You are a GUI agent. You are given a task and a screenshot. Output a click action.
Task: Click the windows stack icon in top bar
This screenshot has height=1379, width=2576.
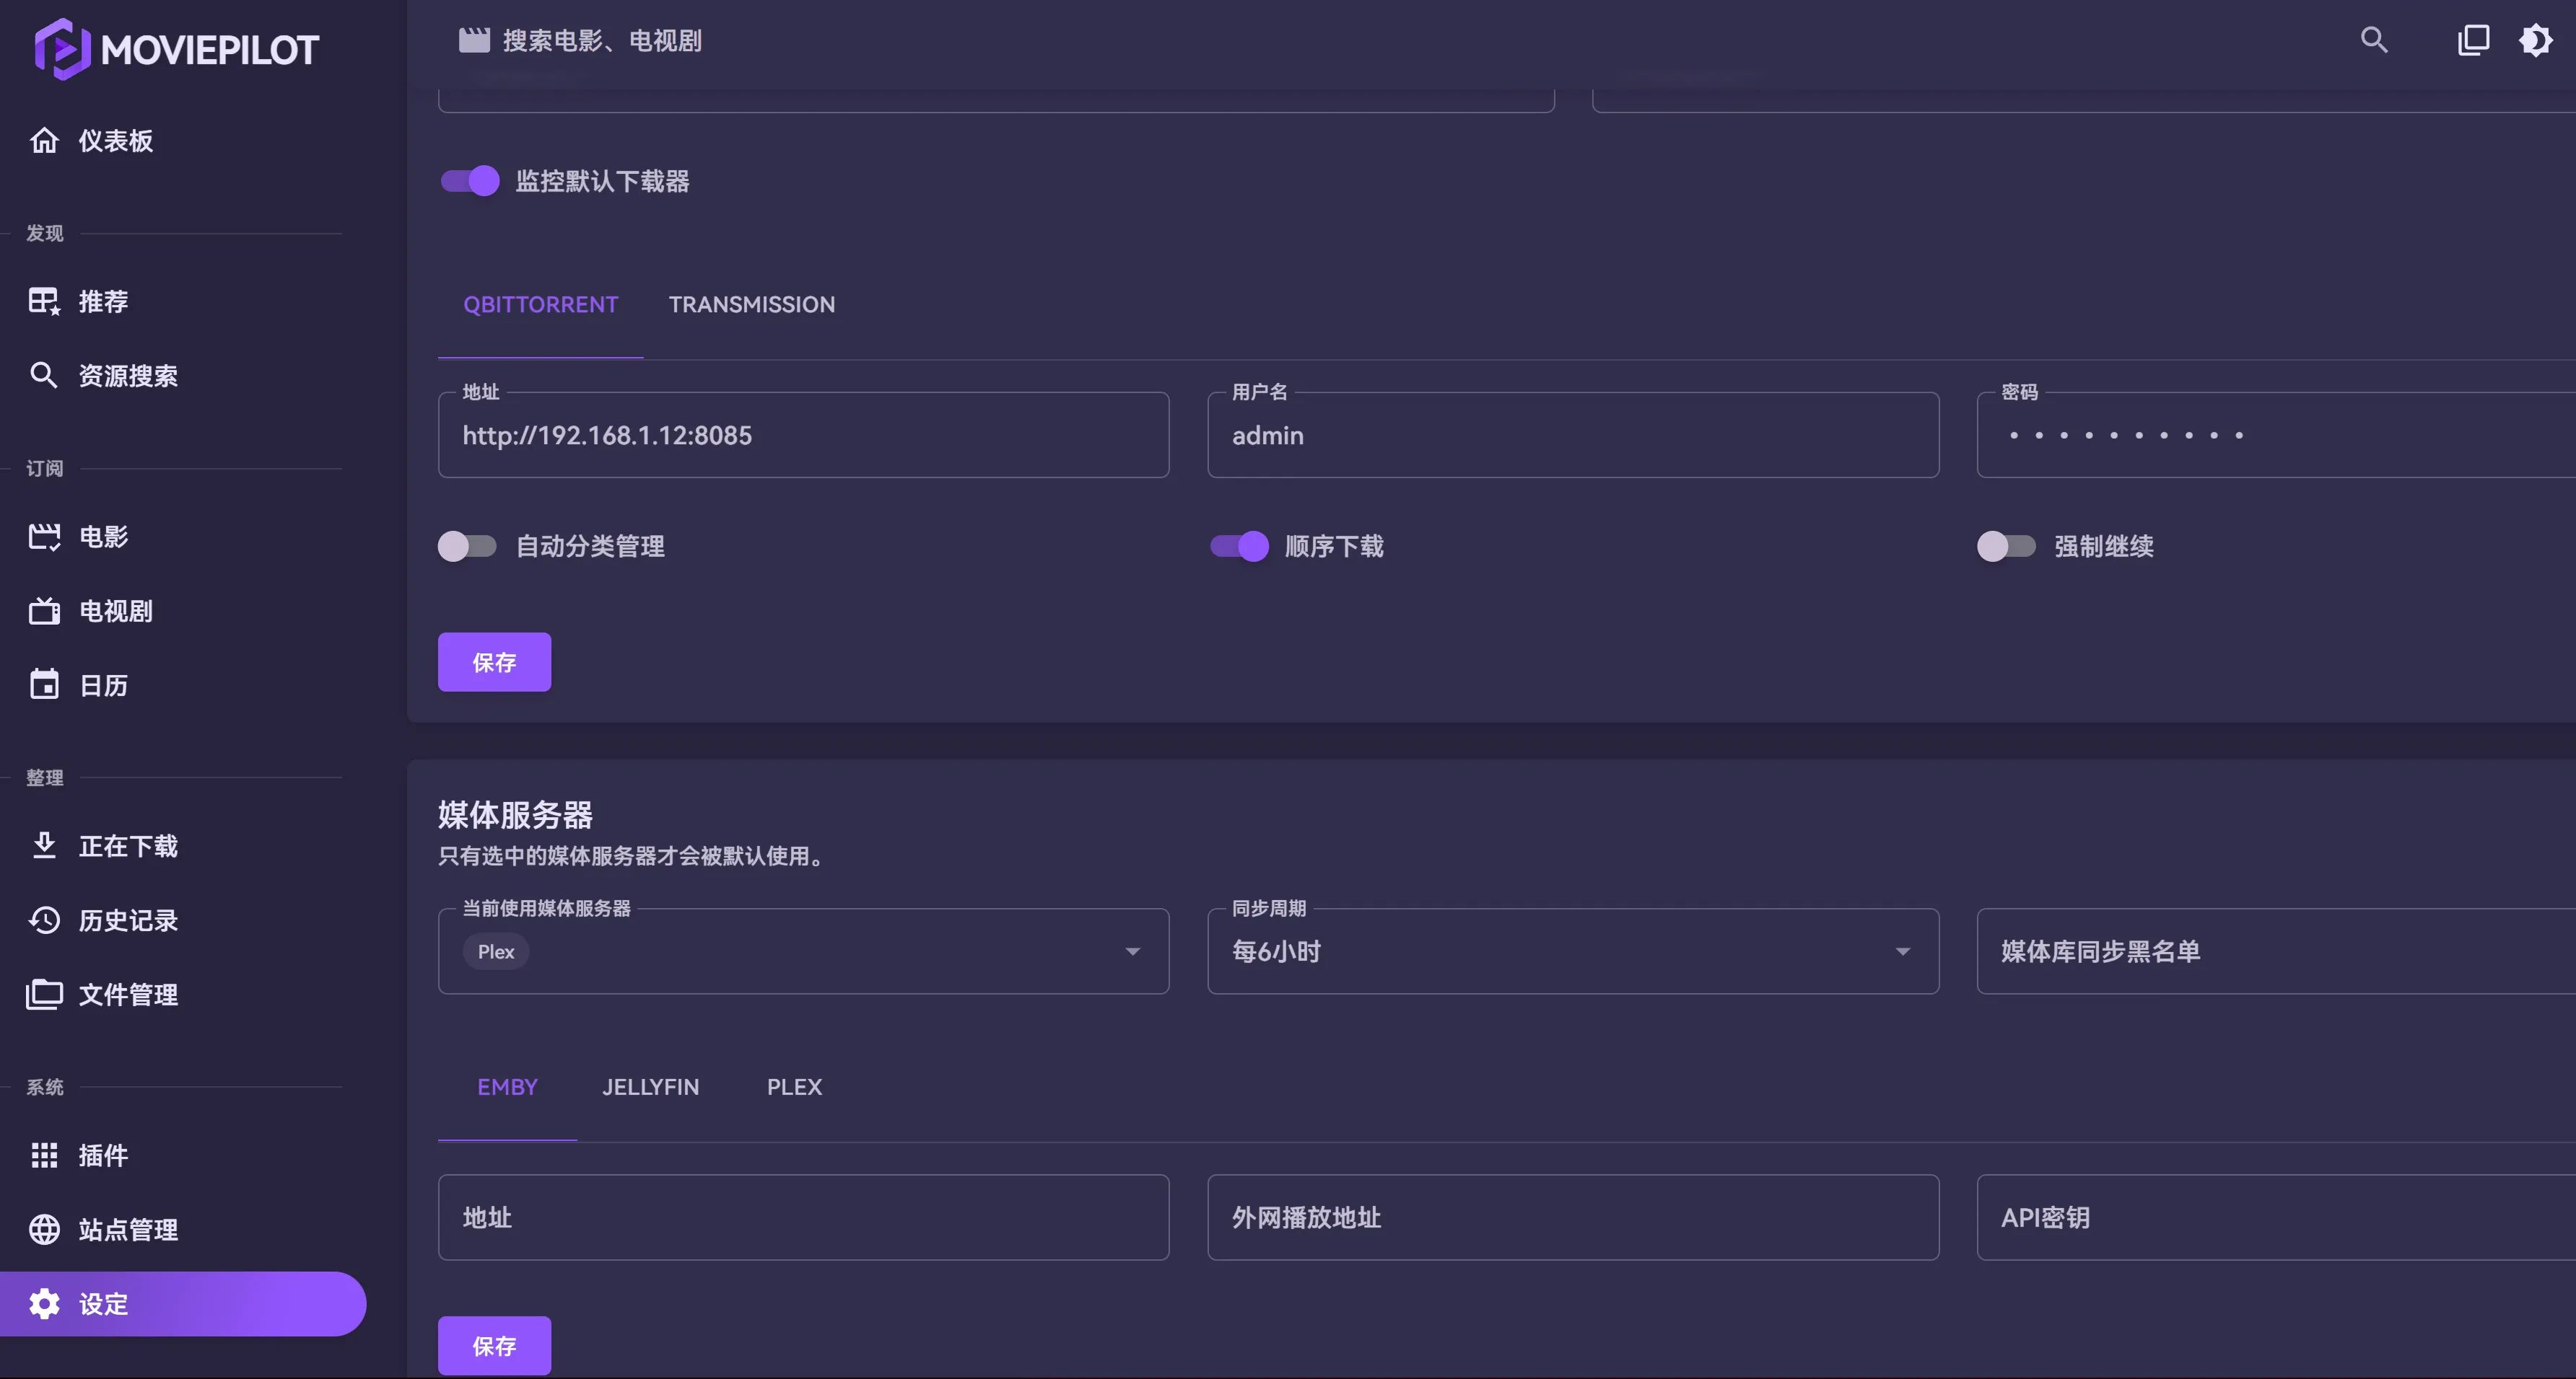[2473, 40]
